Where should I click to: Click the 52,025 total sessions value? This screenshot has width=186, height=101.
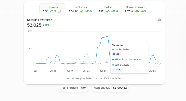click(34, 25)
